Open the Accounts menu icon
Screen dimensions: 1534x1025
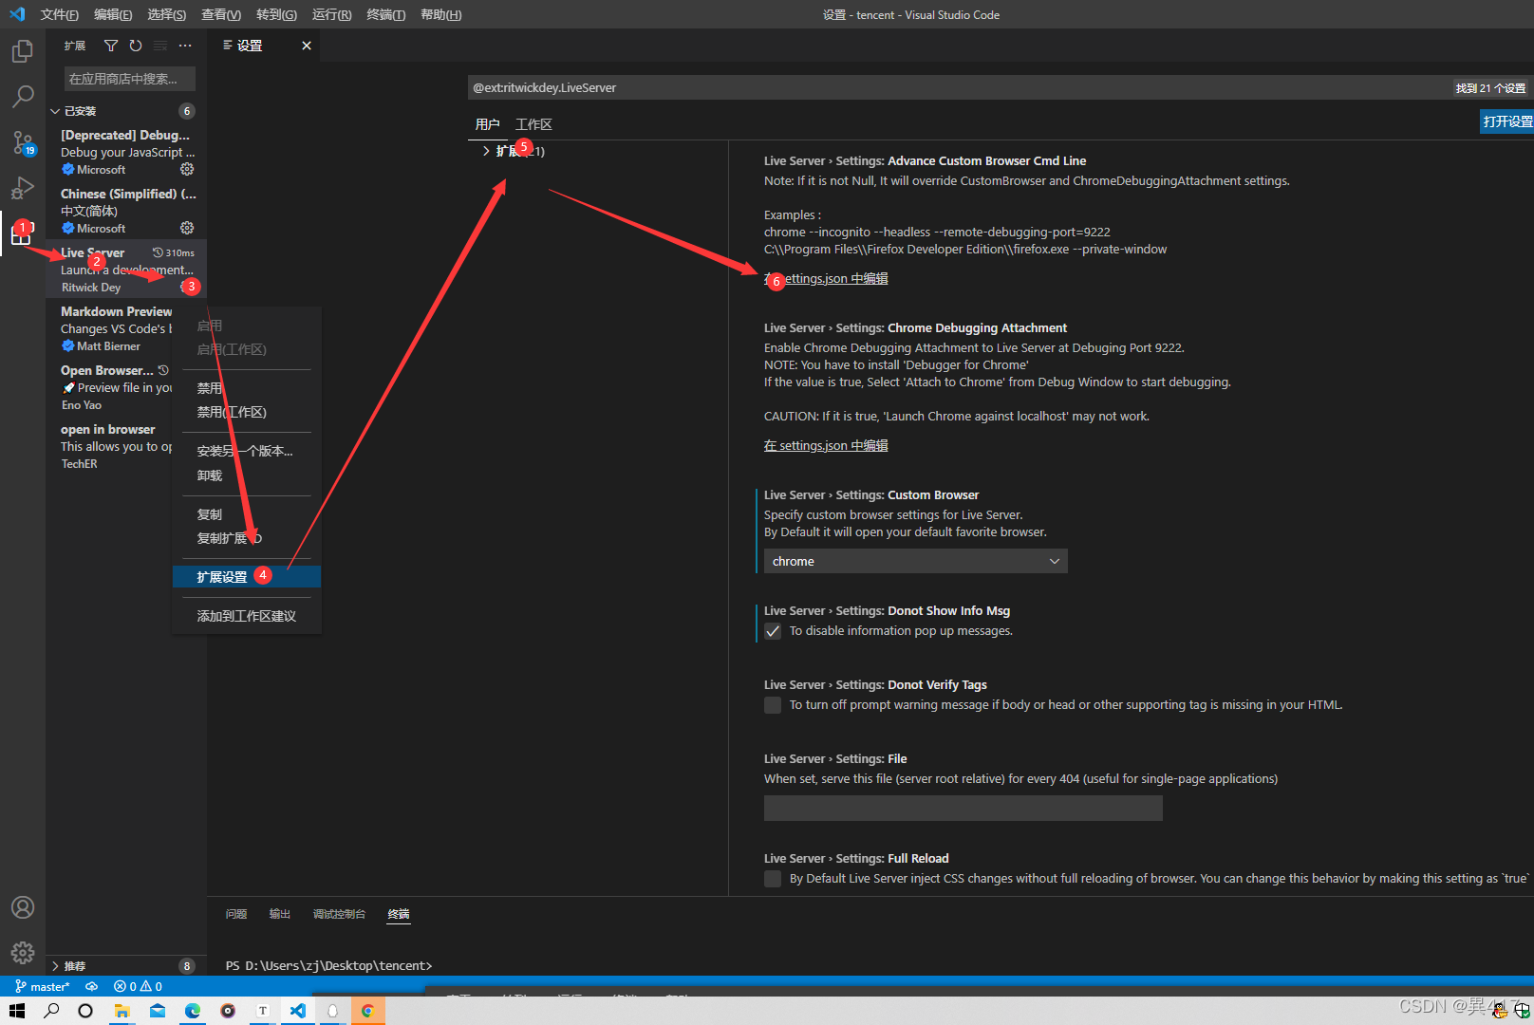tap(23, 907)
